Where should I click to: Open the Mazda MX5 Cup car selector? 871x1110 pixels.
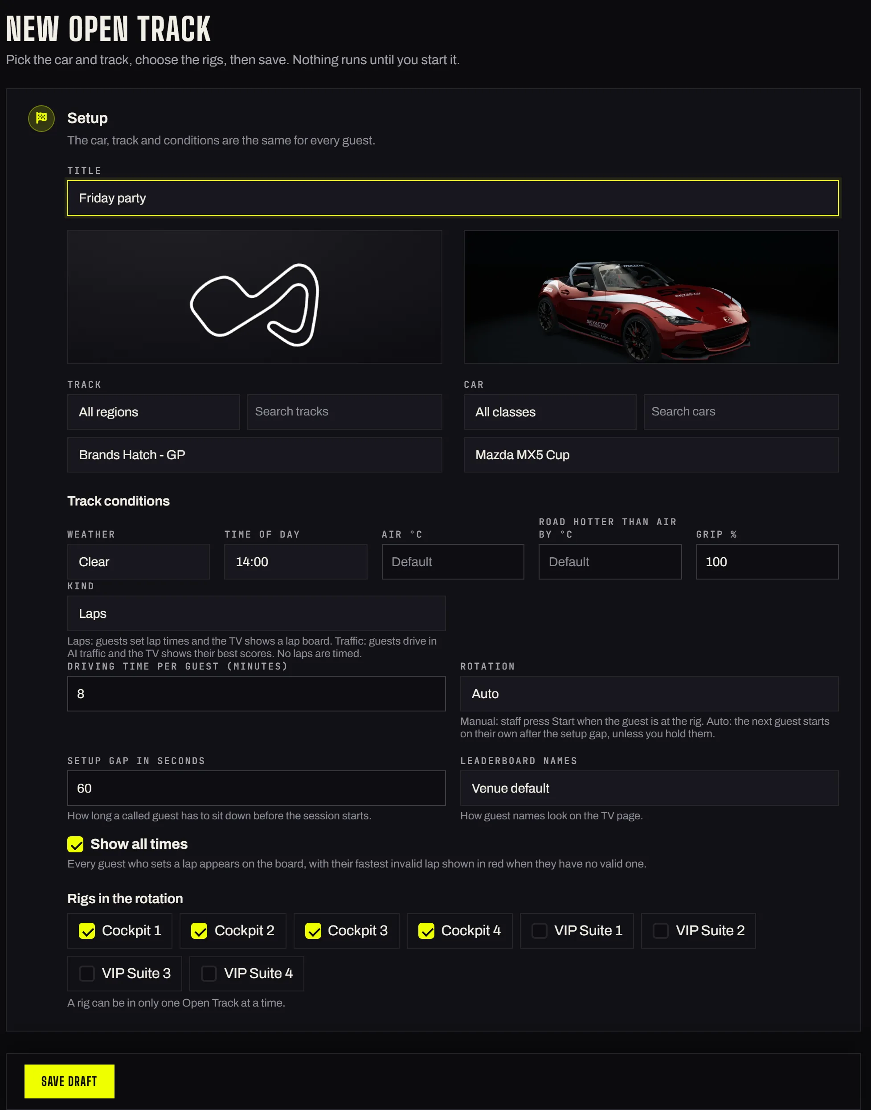(x=651, y=455)
